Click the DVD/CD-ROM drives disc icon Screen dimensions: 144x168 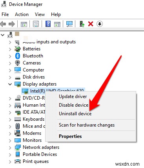[18, 98]
